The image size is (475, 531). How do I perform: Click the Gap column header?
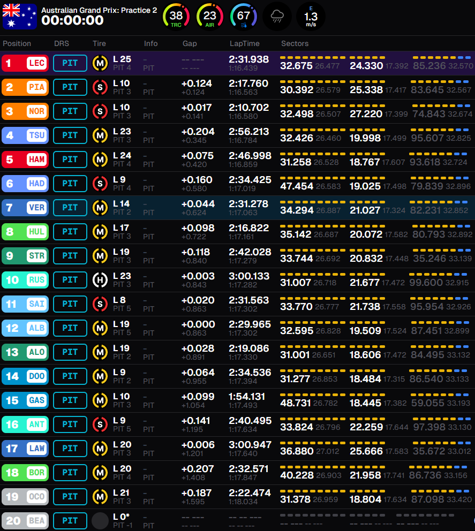190,43
